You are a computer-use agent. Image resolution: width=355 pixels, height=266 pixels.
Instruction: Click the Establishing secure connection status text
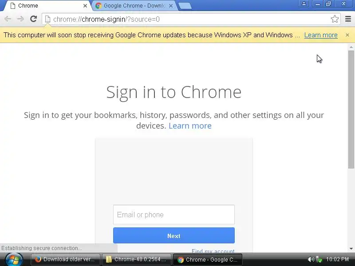42,248
